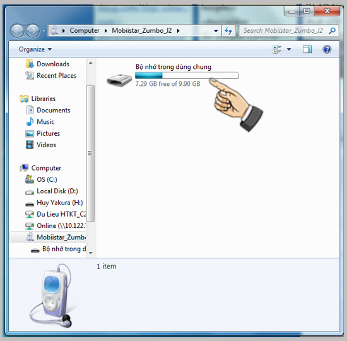
Task: Click the Downloads folder icon
Action: pyautogui.click(x=30, y=64)
